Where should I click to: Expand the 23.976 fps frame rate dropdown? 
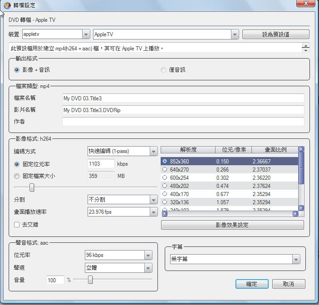(153, 212)
